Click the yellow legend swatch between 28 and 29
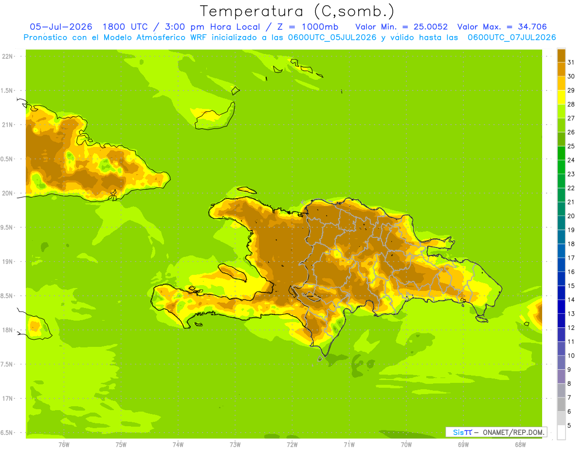The image size is (584, 451). point(561,97)
